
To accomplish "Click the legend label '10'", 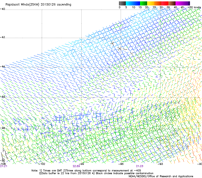I will tap(133, 7).
